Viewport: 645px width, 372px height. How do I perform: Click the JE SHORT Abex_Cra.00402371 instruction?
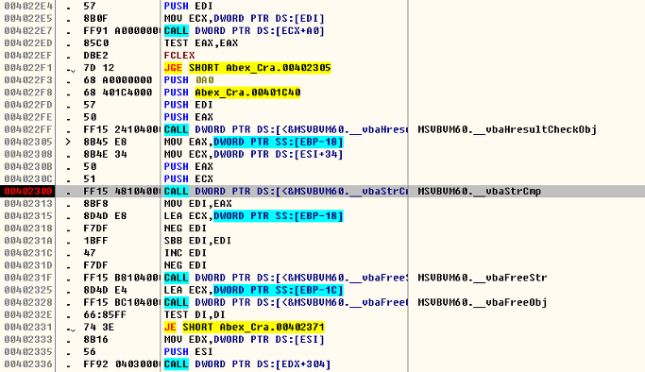[x=245, y=327]
